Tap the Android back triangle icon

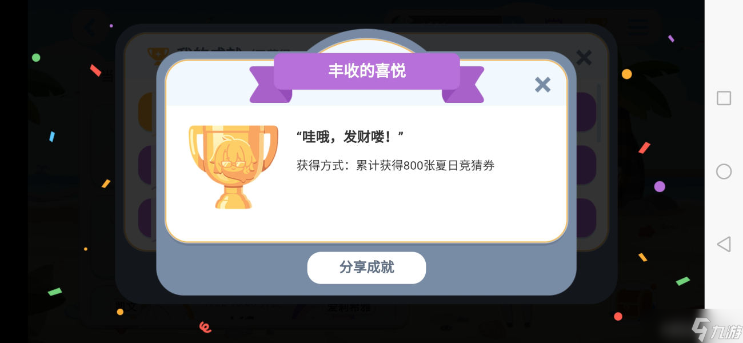724,244
